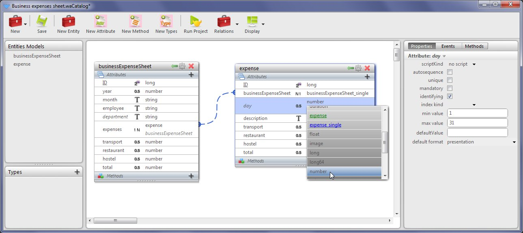
Task: Add a New Attribute from the toolbar
Action: pyautogui.click(x=100, y=21)
